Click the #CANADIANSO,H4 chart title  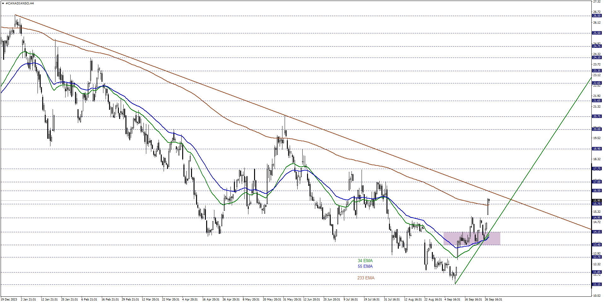pos(20,3)
